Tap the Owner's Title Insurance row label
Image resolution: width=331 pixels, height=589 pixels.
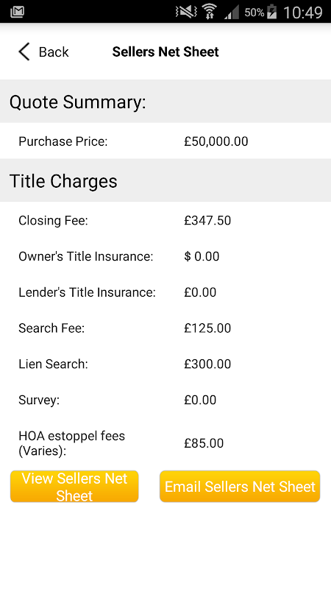coord(86,256)
